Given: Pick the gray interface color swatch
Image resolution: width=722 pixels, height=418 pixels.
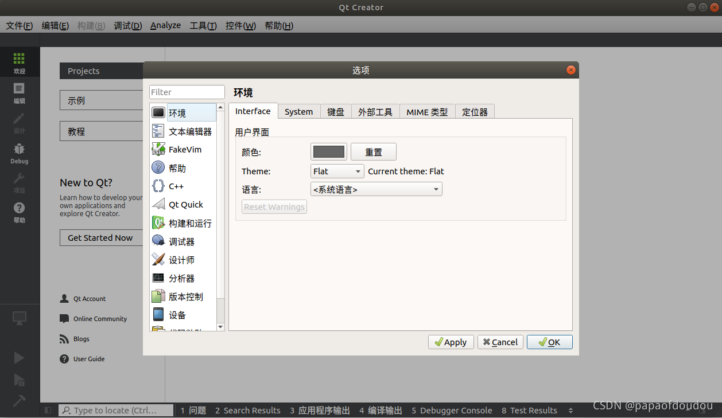Looking at the screenshot, I should point(329,152).
